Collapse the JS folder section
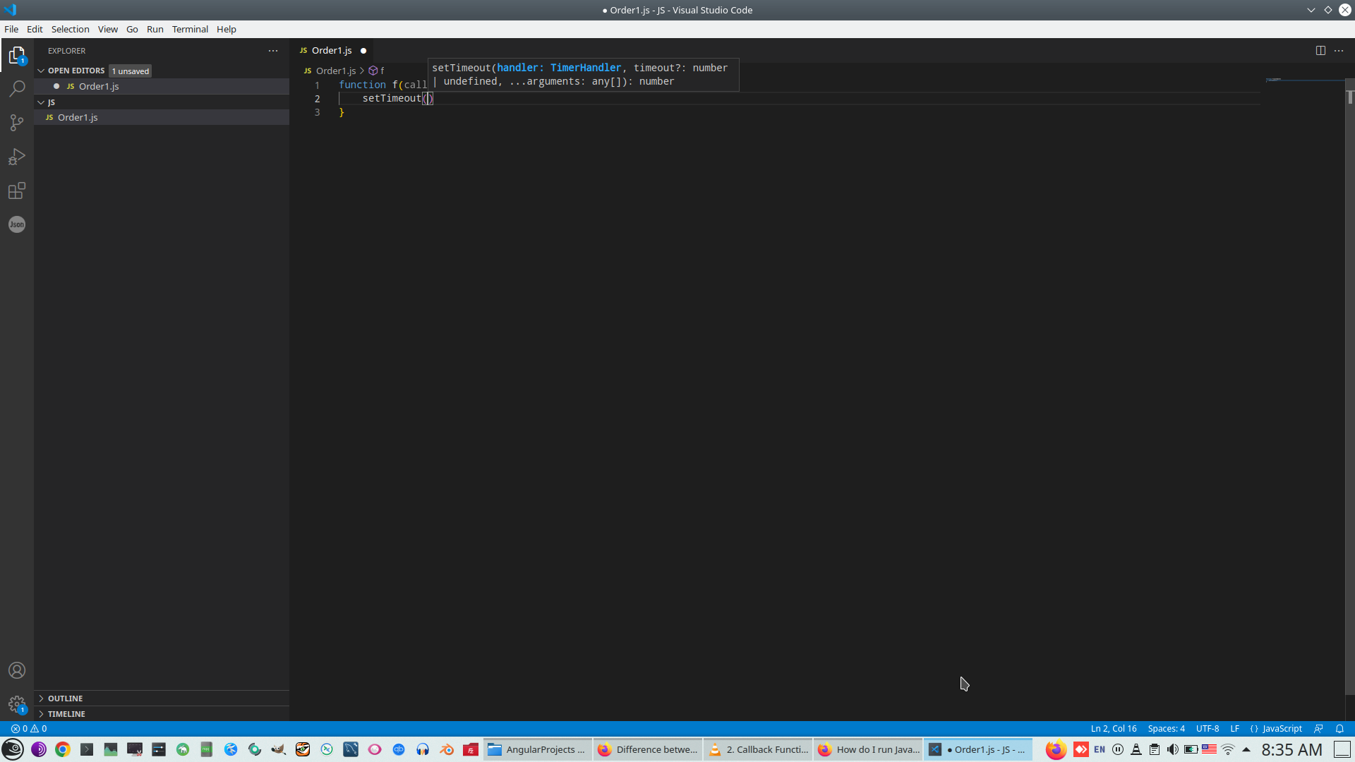1355x762 pixels. 51,102
